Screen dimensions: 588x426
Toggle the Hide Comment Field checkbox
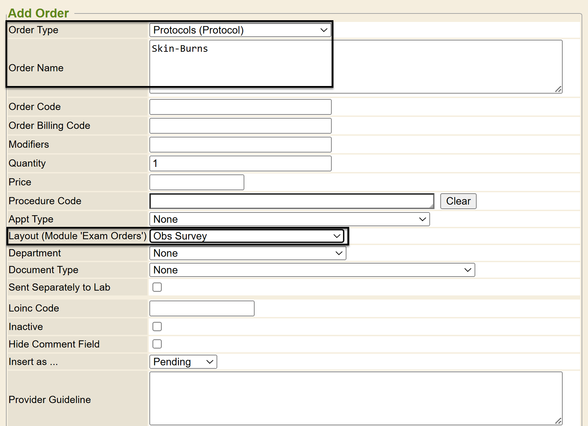pyautogui.click(x=157, y=344)
